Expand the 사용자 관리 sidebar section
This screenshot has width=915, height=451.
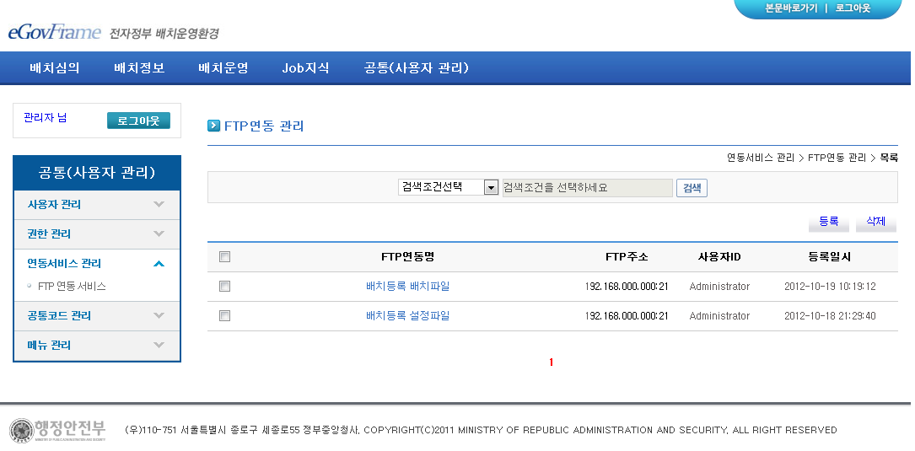(96, 205)
